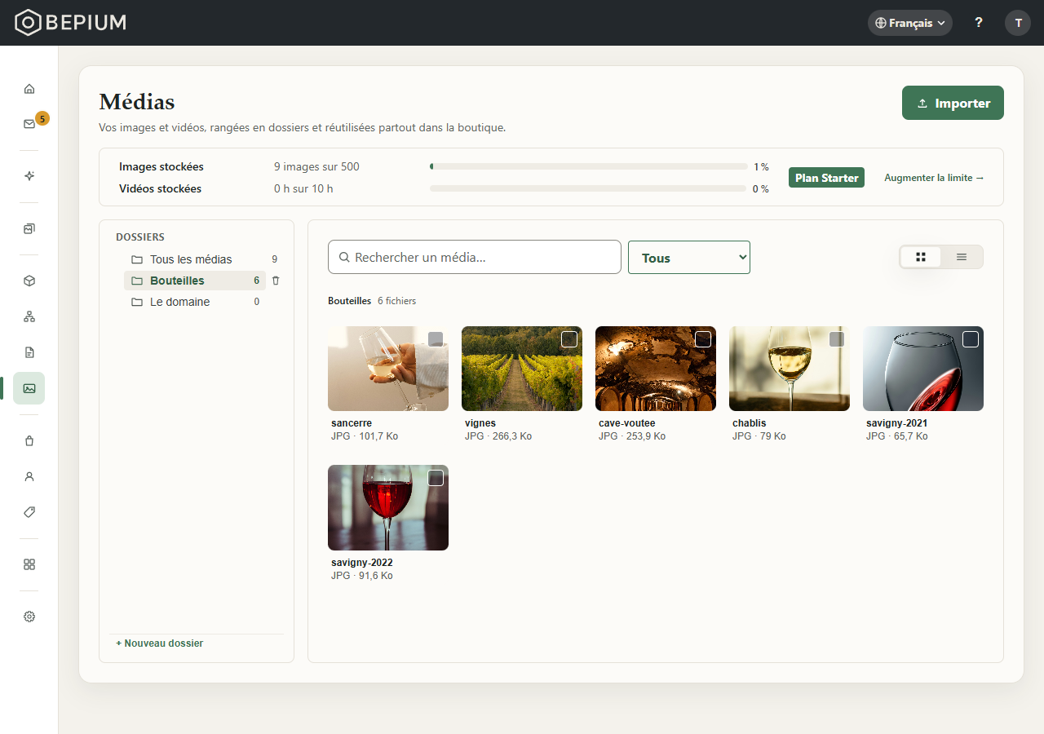Image resolution: width=1044 pixels, height=734 pixels.
Task: Open the document page icon in sidebar
Action: (x=29, y=352)
